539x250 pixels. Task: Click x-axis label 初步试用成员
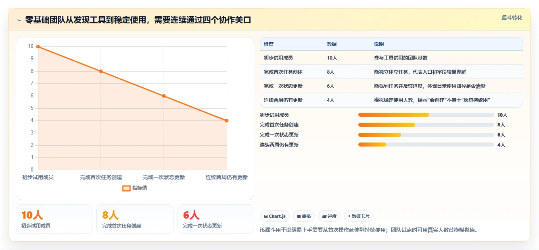[x=38, y=177]
